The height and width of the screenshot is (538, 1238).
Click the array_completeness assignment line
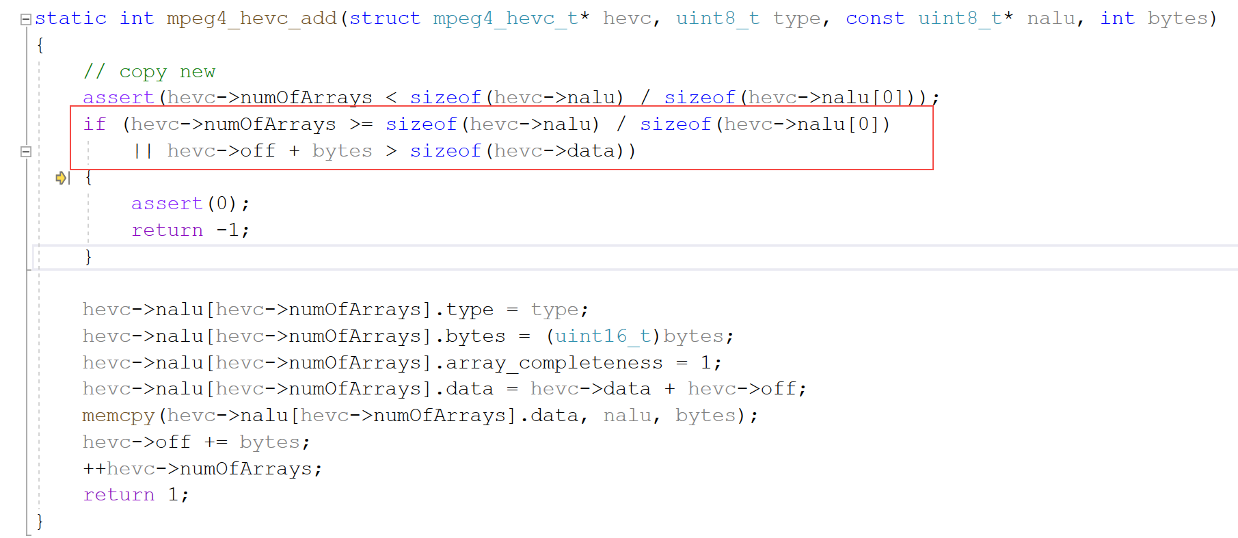coord(402,363)
